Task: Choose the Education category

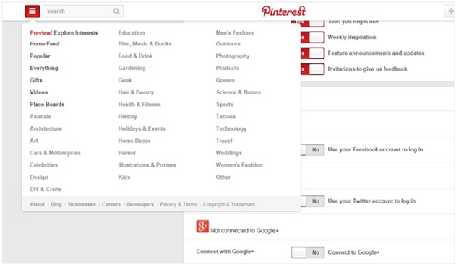Action: click(132, 32)
